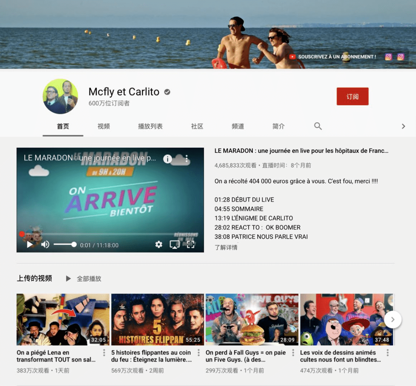Open the 简介 tab
The height and width of the screenshot is (386, 416).
point(278,127)
